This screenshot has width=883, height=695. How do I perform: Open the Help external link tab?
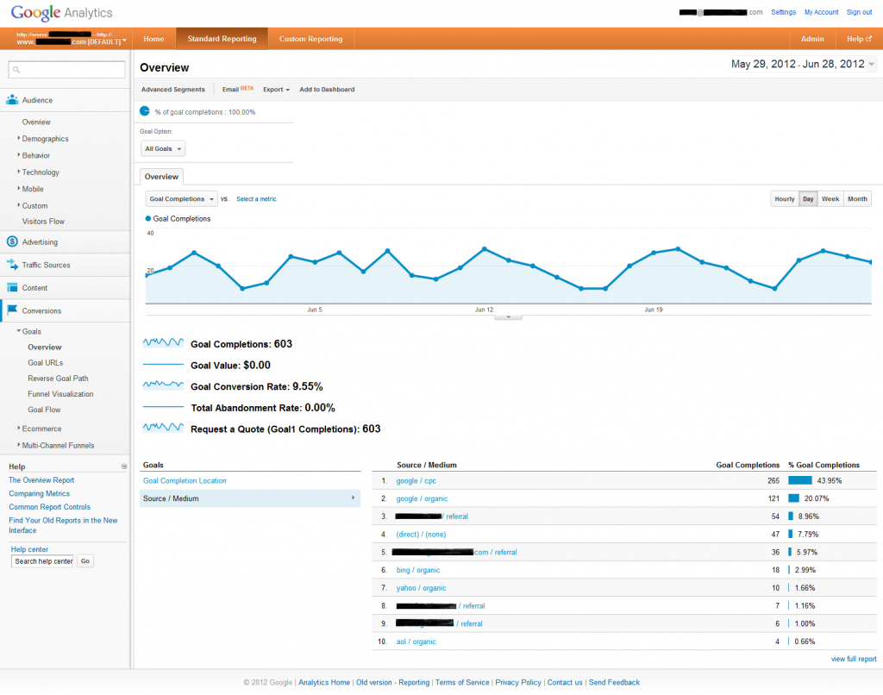(x=859, y=39)
